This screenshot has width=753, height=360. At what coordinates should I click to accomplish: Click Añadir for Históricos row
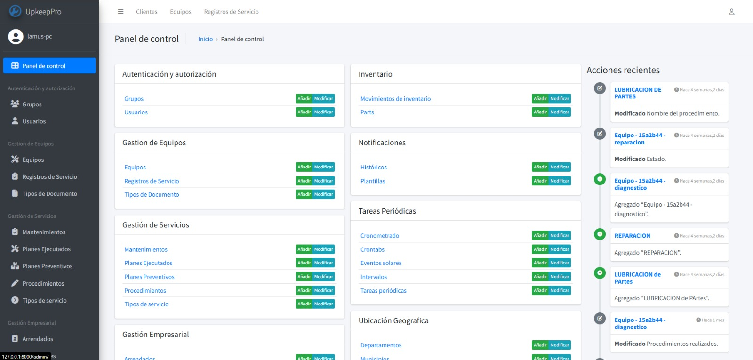point(540,167)
